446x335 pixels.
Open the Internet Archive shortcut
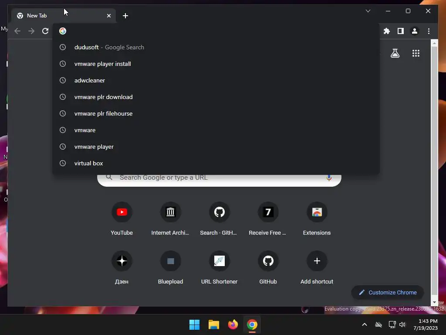coord(170,219)
